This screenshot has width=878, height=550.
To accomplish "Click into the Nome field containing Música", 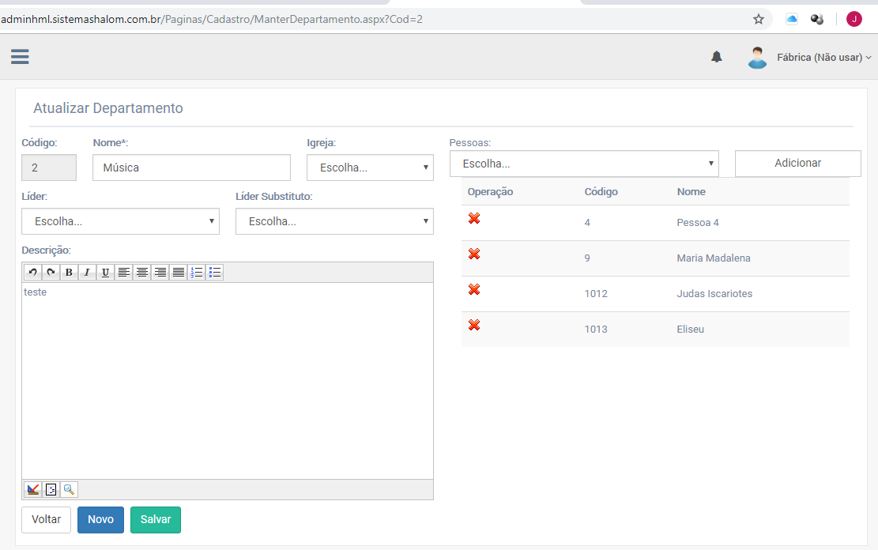I will coord(191,168).
